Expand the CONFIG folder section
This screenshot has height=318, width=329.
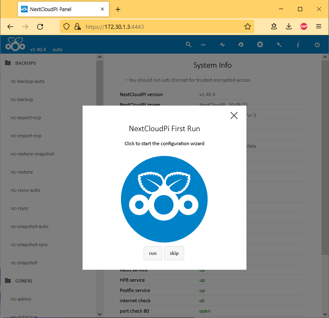pyautogui.click(x=19, y=281)
